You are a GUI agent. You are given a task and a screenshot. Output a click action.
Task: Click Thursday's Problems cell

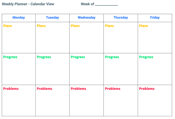[x=121, y=100]
